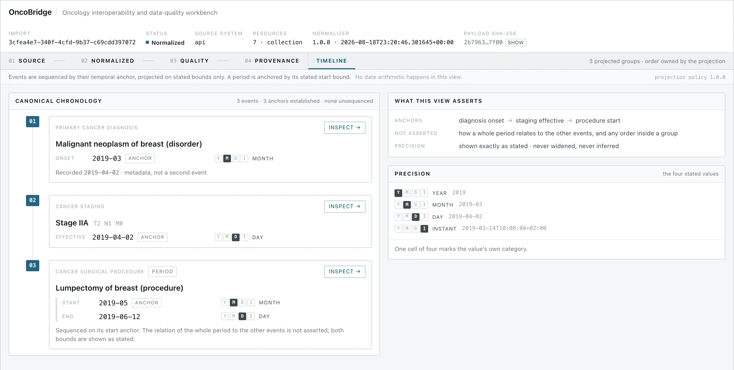
Task: Open the Quality tab
Action: 189,61
